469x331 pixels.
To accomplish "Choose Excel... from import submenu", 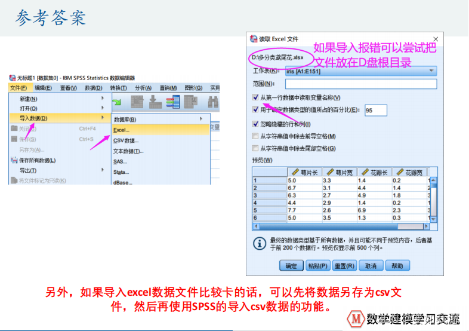I will (161, 130).
